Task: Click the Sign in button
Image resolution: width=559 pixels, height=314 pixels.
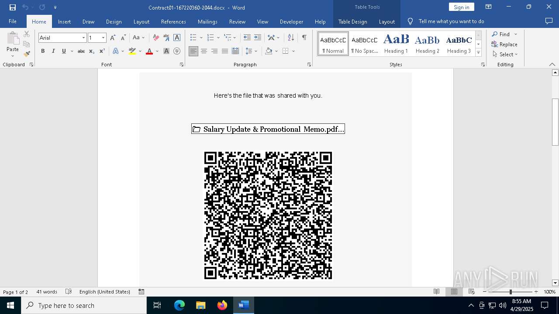Action: (x=461, y=7)
